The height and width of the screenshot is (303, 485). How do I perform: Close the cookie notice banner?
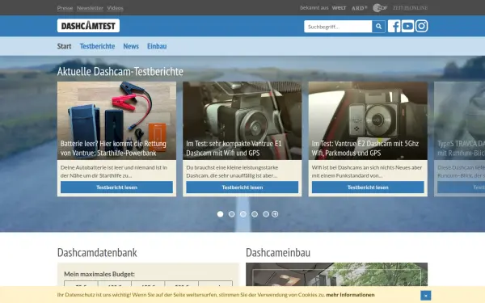pyautogui.click(x=426, y=296)
